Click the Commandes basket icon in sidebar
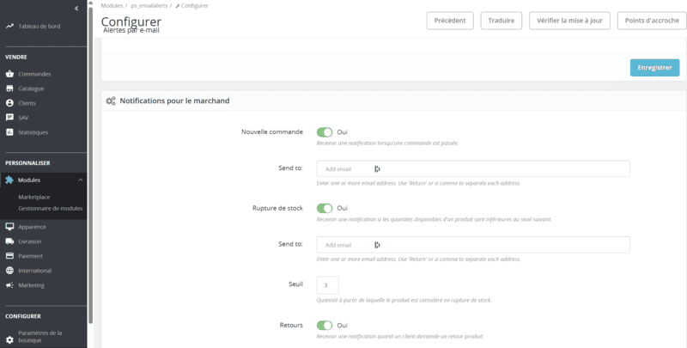Image resolution: width=687 pixels, height=348 pixels. click(9, 74)
